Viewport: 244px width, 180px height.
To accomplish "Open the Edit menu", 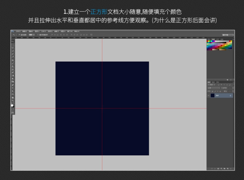I will tap(25, 32).
